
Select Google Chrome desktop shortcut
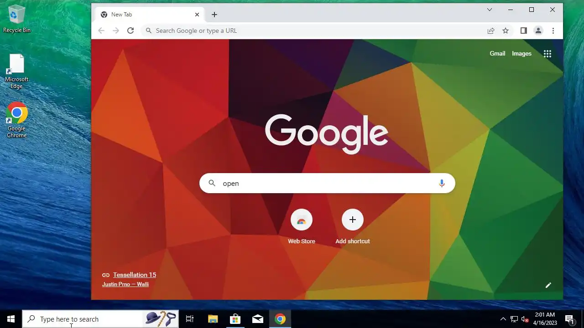(17, 120)
